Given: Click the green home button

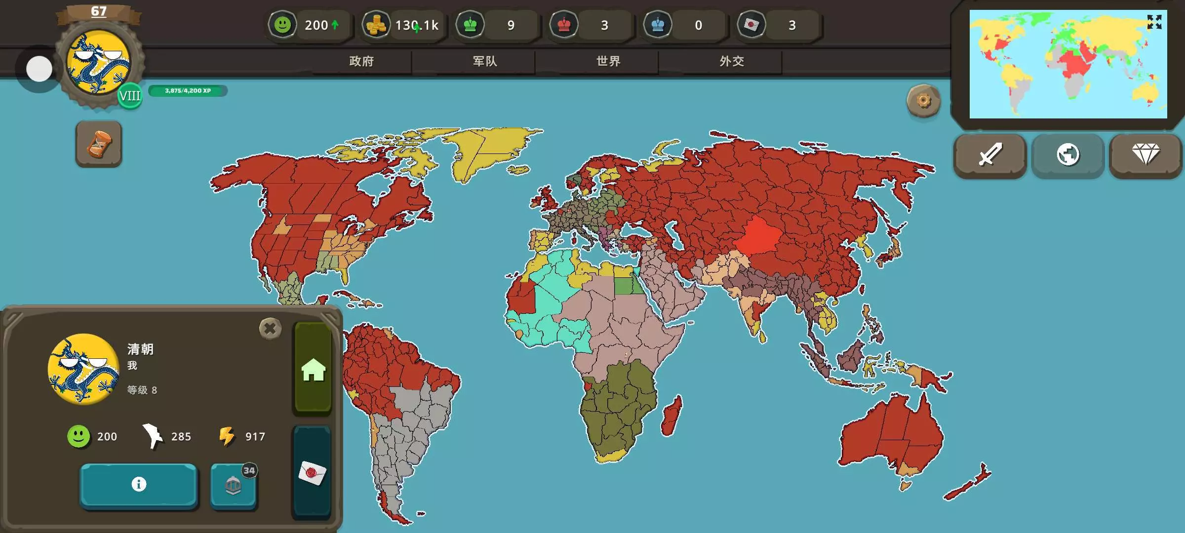Looking at the screenshot, I should pyautogui.click(x=313, y=369).
